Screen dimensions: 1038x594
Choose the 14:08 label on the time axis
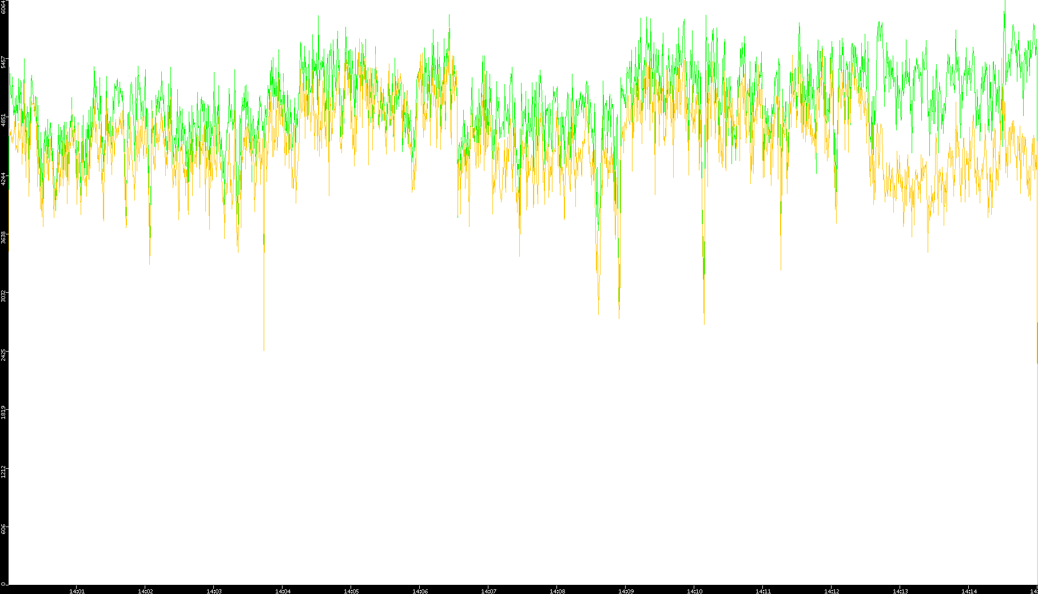[557, 591]
